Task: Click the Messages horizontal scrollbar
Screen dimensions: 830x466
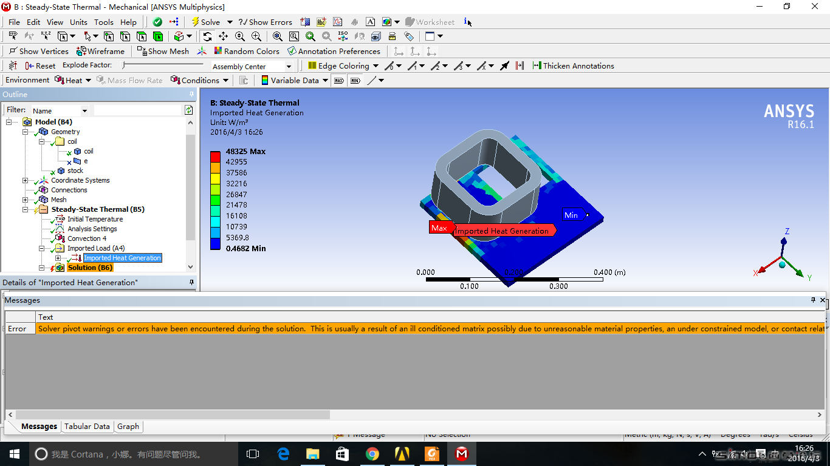Action: pos(172,414)
